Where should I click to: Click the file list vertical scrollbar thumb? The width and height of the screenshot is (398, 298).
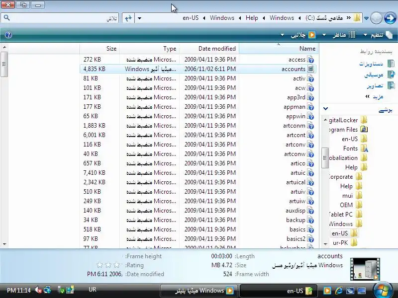click(4, 65)
